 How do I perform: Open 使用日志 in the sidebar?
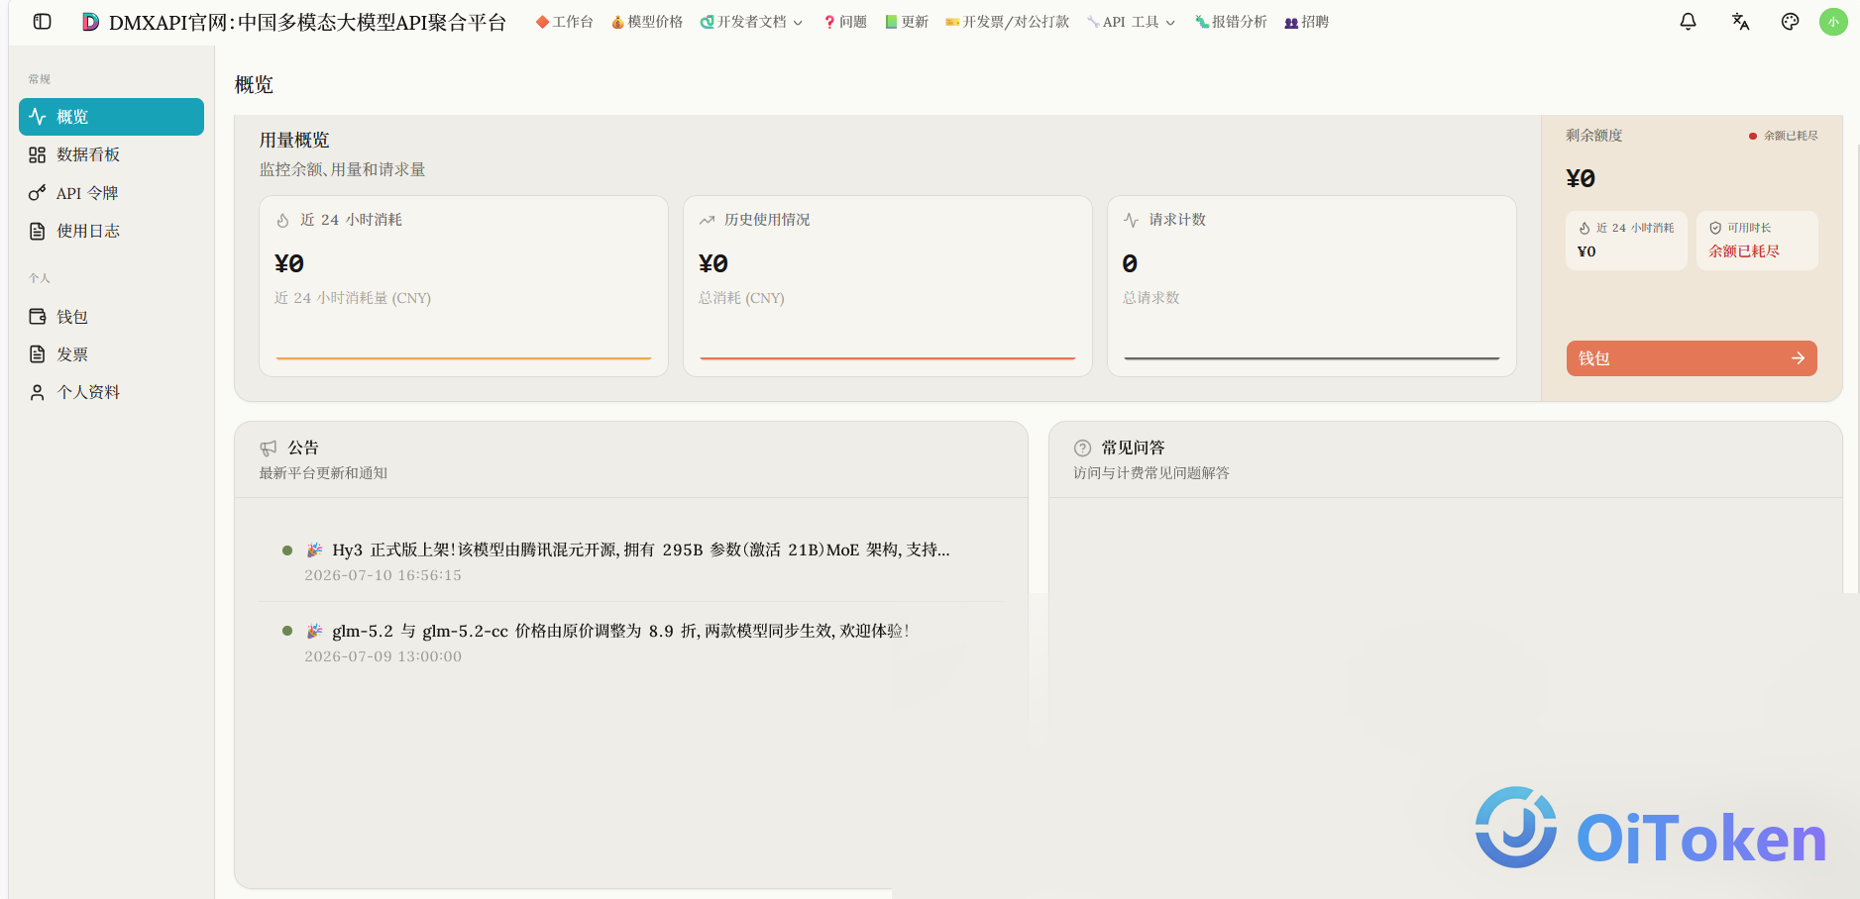point(111,231)
